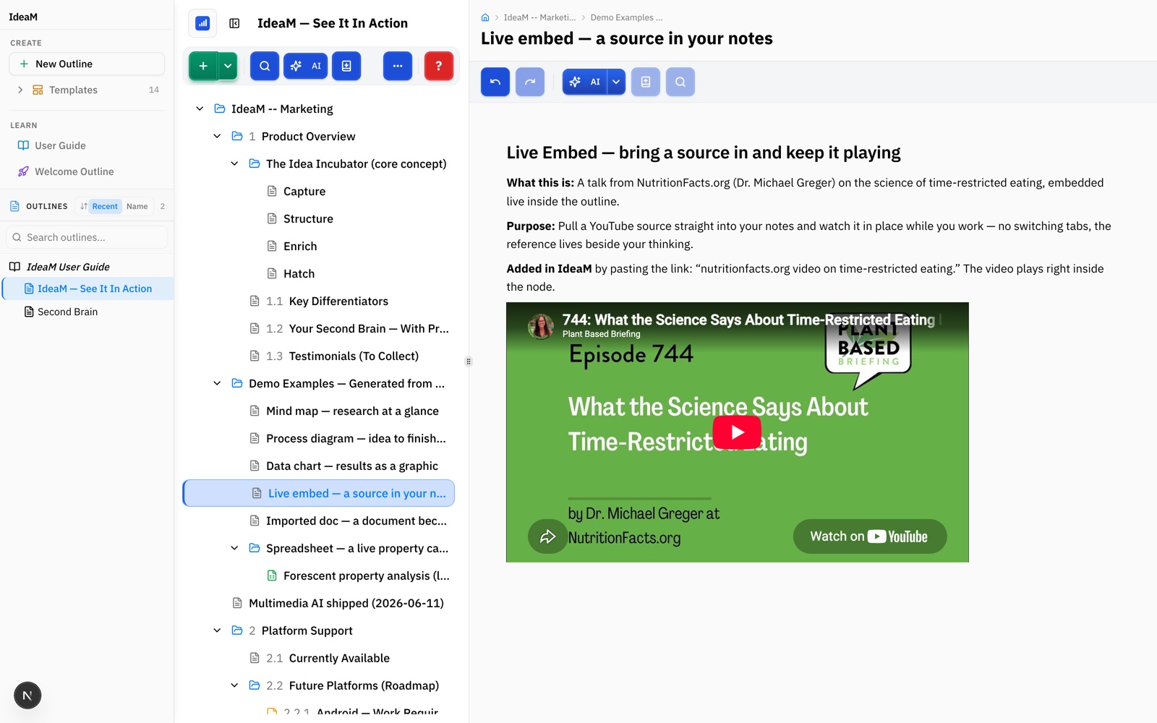Collapse the Demo Examples chevron
The image size is (1157, 723).
pyautogui.click(x=217, y=383)
